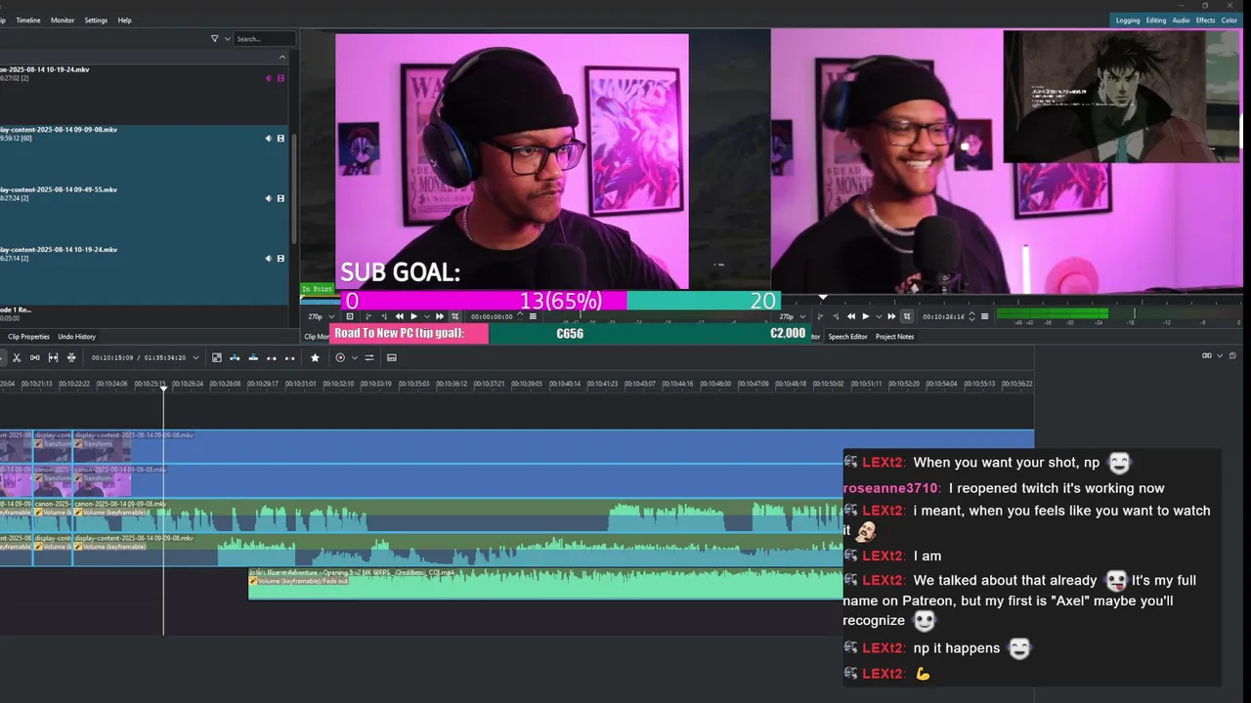Click video icon of display-content 09-49-55.mkv clip
The width and height of the screenshot is (1251, 703).
(x=280, y=198)
